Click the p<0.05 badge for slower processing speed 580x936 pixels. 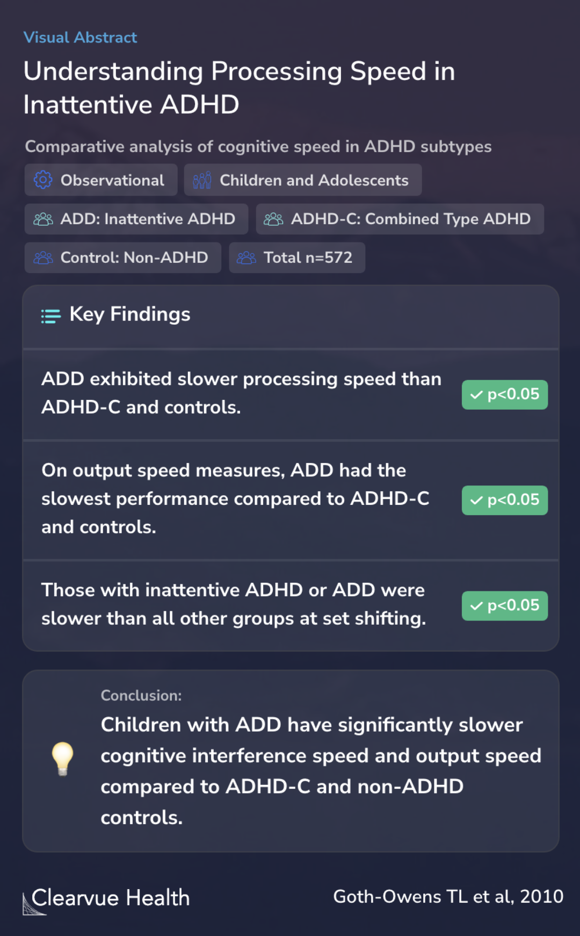pyautogui.click(x=505, y=395)
